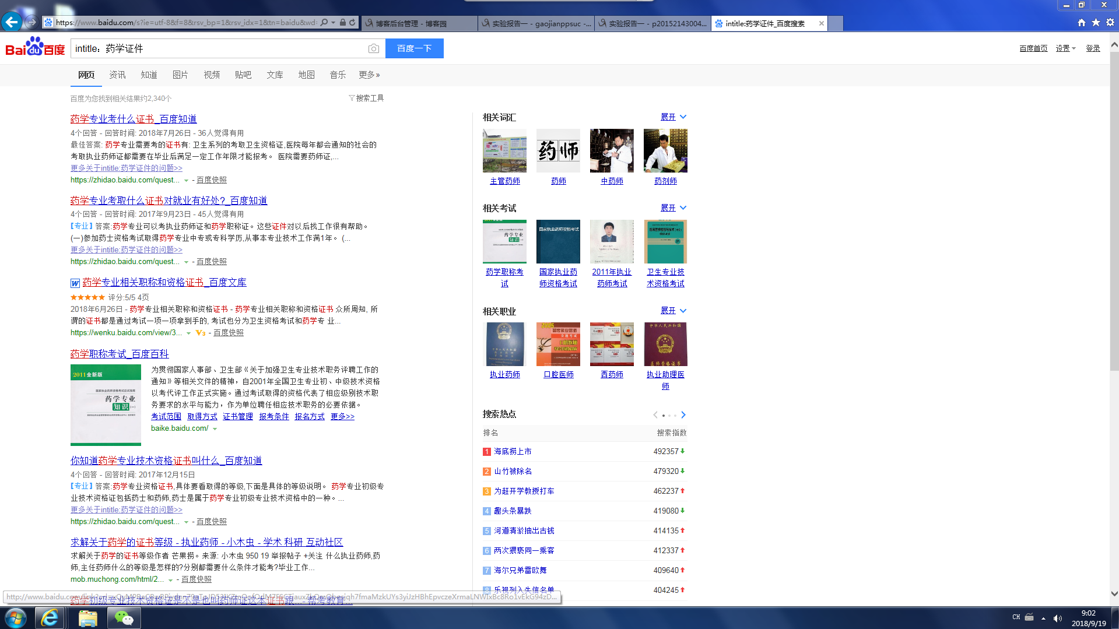
Task: Switch to the 图片 tab
Action: pyautogui.click(x=180, y=75)
